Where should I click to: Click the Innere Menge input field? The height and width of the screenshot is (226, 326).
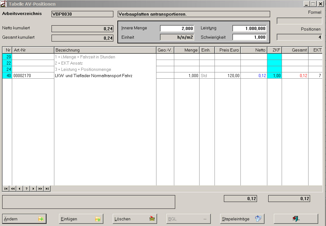point(177,28)
